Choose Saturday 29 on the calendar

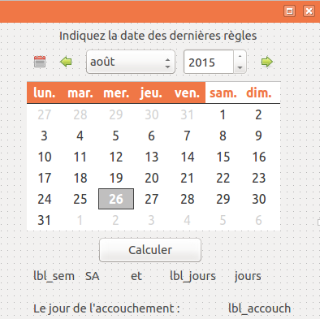pyautogui.click(x=223, y=199)
